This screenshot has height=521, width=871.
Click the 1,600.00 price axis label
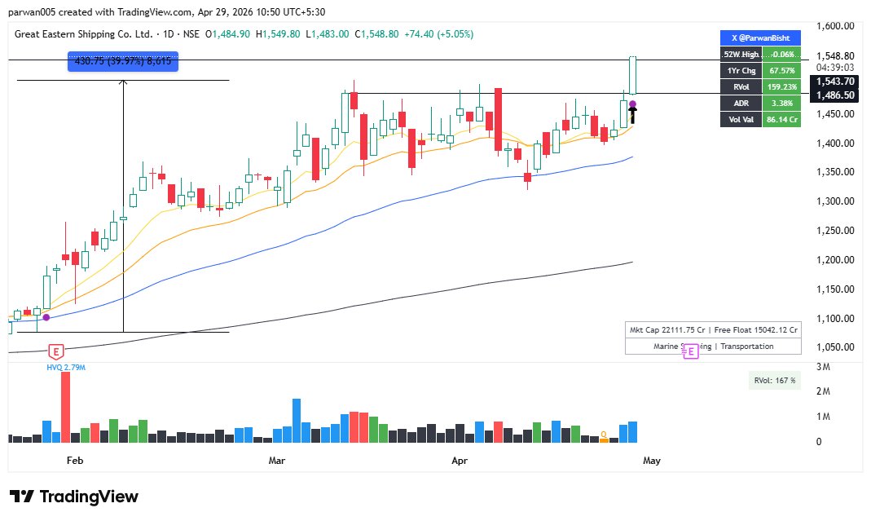(x=835, y=25)
